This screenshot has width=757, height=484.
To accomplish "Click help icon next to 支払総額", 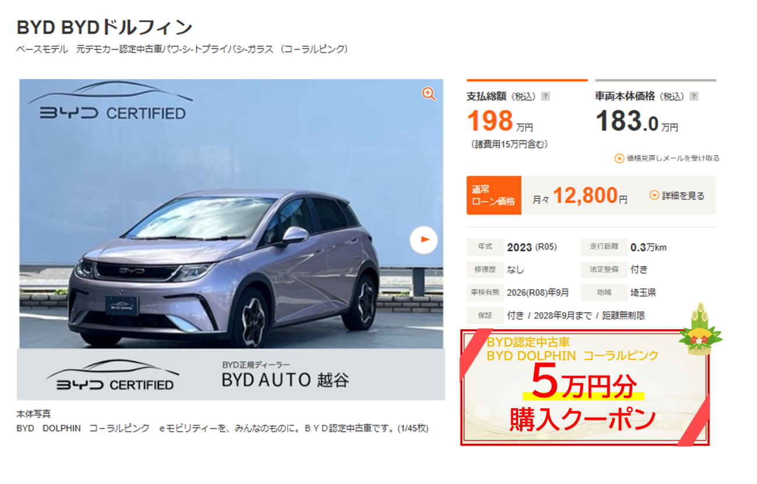I will pos(545,97).
